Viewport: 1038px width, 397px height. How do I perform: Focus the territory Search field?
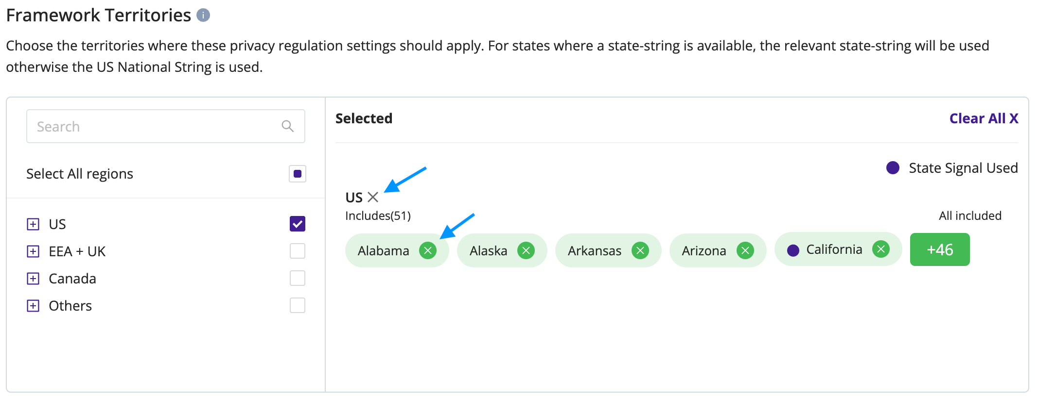(166, 126)
